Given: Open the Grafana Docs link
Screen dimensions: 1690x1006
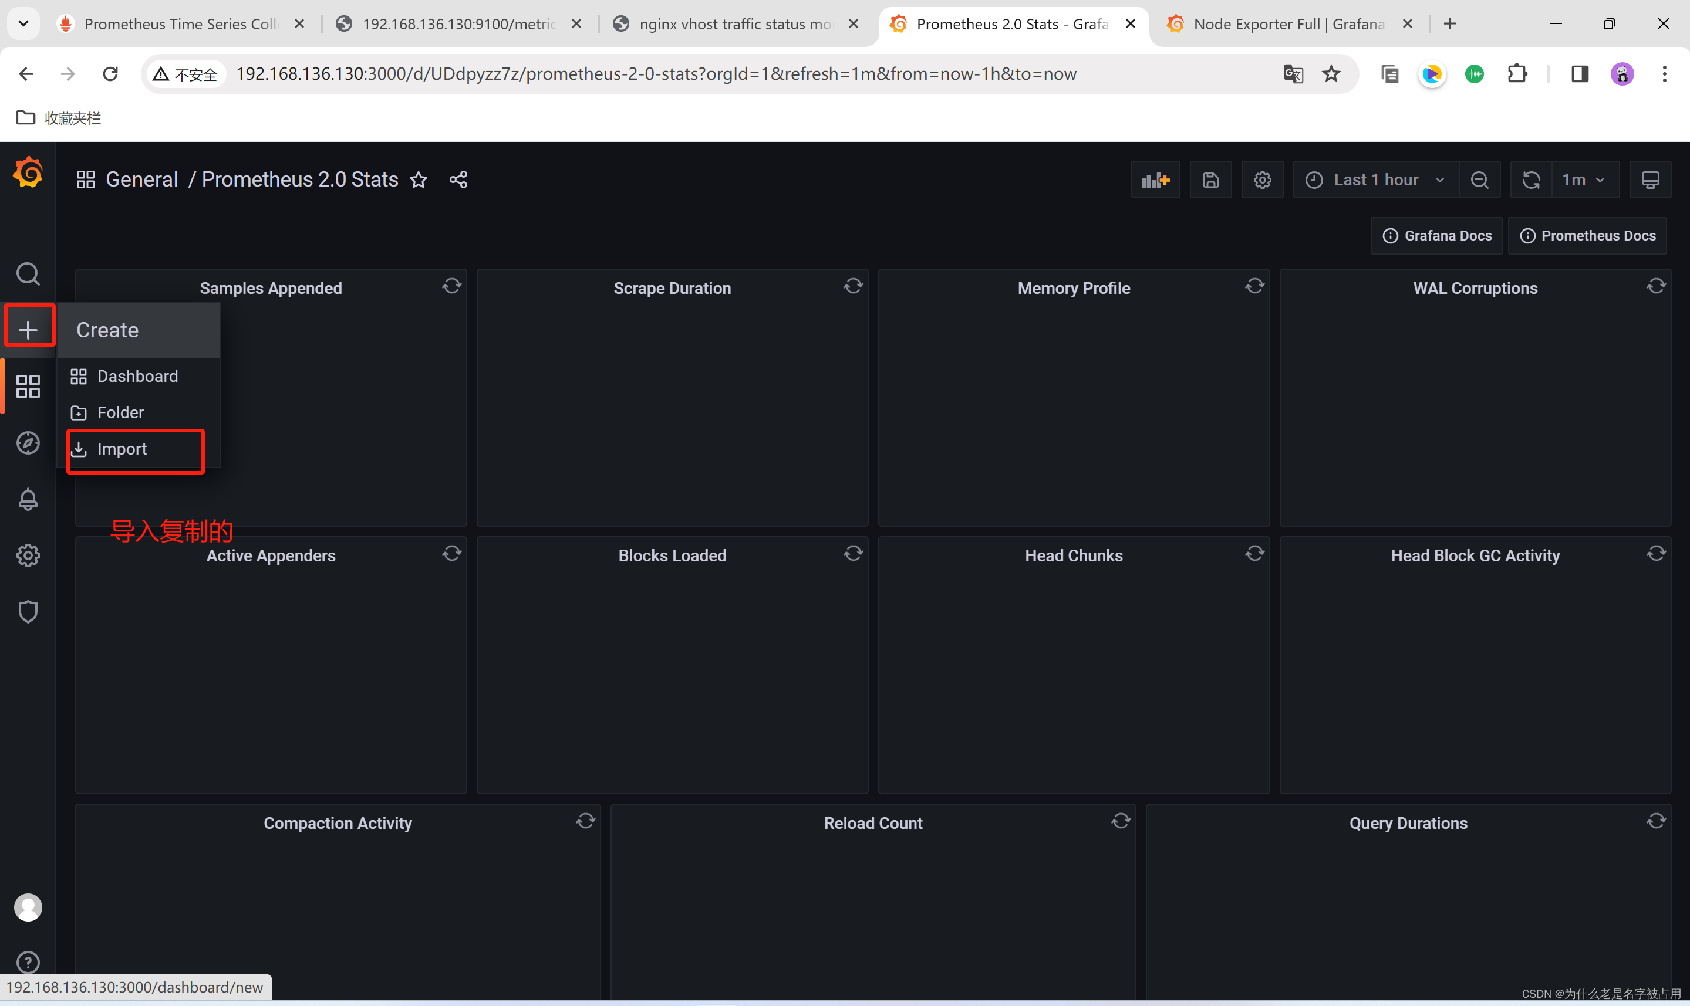Looking at the screenshot, I should pyautogui.click(x=1437, y=236).
